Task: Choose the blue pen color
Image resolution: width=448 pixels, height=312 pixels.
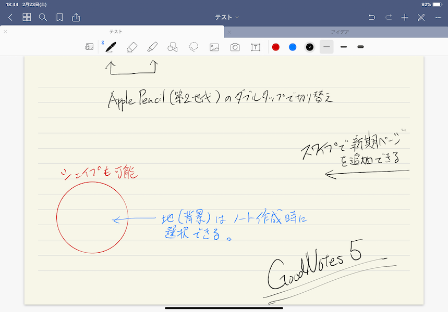Action: click(293, 47)
